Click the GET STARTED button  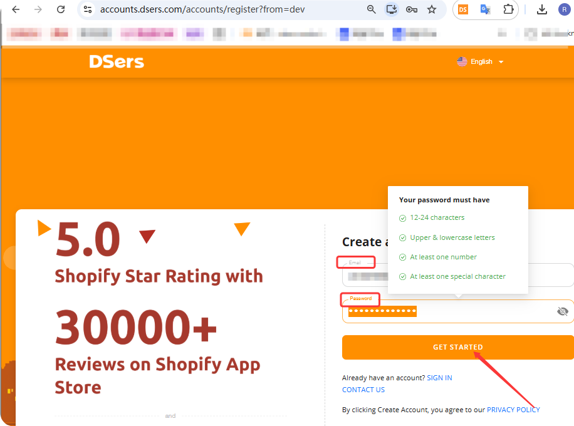click(x=458, y=347)
